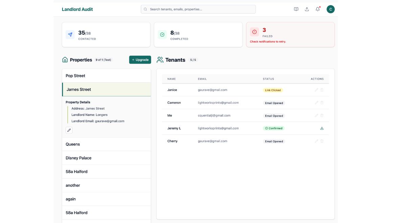
Task: Collapse the James Street property
Action: [x=106, y=89]
